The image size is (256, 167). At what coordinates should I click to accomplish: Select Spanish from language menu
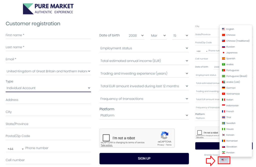point(230,58)
